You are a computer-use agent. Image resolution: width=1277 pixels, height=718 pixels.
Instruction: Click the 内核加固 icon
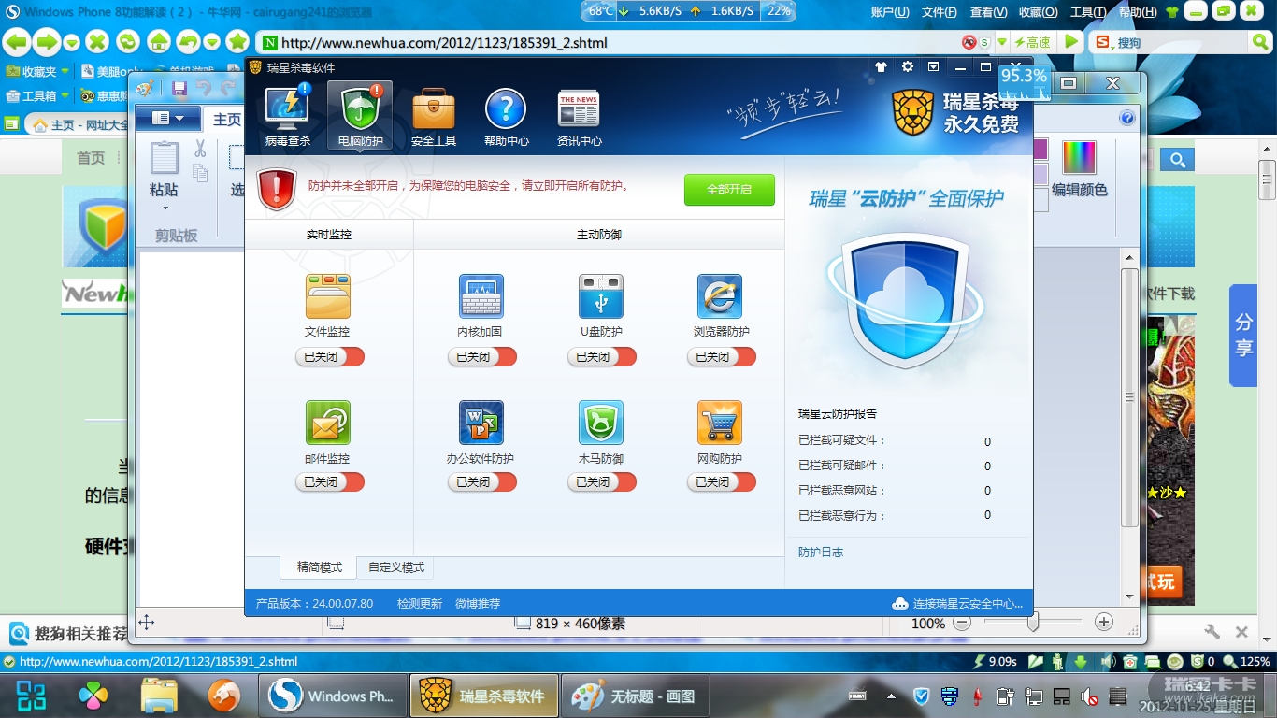click(481, 296)
